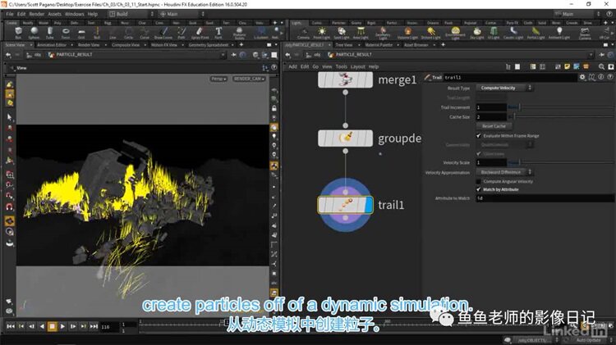The height and width of the screenshot is (345, 616).
Task: Open parameter gear menu for trail1
Action: point(582,77)
